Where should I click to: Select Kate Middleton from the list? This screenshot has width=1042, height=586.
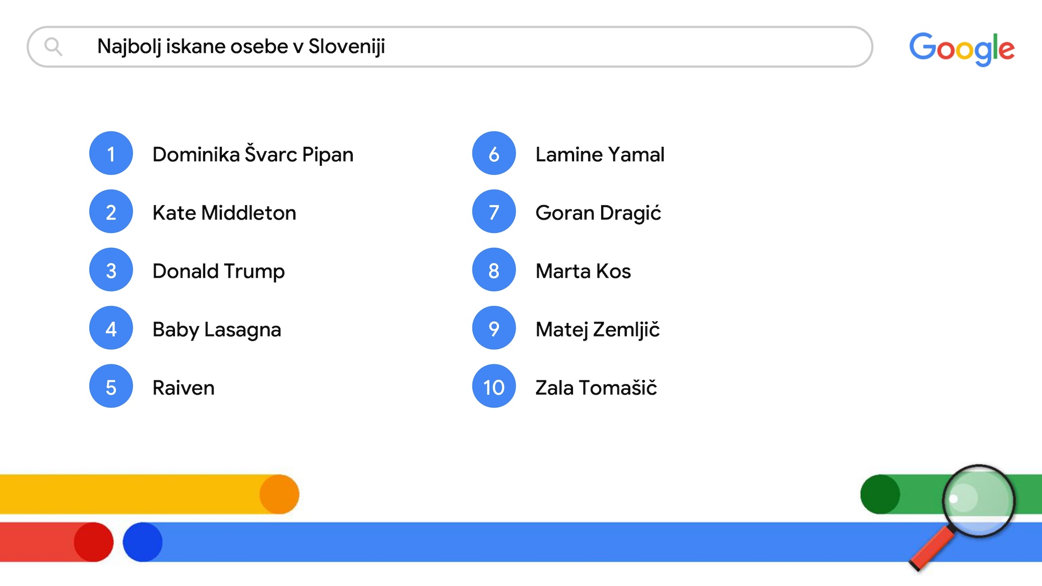click(224, 213)
